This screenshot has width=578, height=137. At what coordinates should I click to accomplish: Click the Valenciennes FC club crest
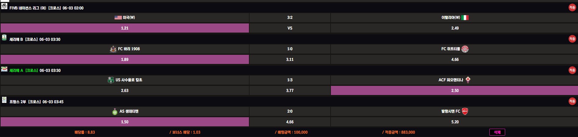(465, 111)
